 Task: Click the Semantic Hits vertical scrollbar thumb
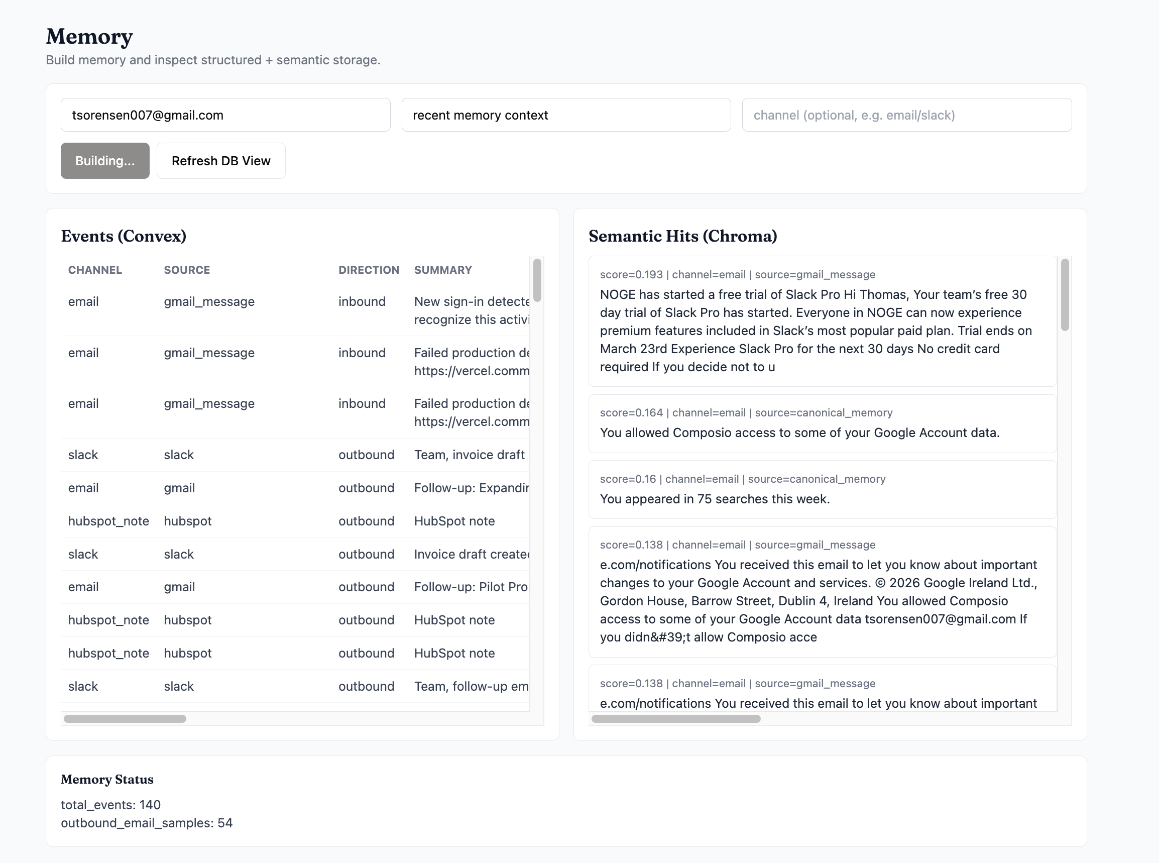click(1065, 295)
